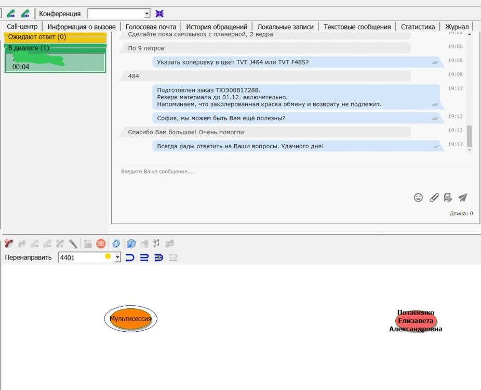Select the Мультисессия orange node

130,319
